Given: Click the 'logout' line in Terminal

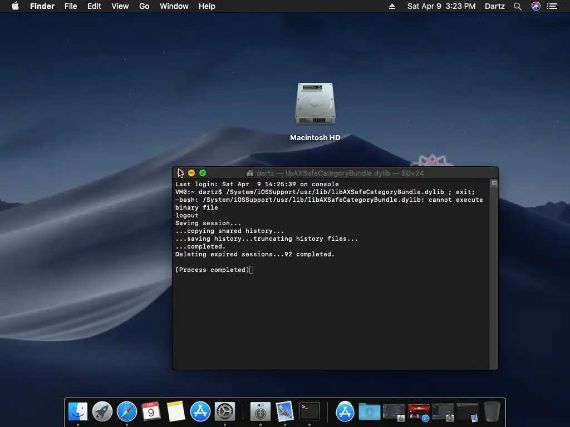Looking at the screenshot, I should (x=187, y=215).
